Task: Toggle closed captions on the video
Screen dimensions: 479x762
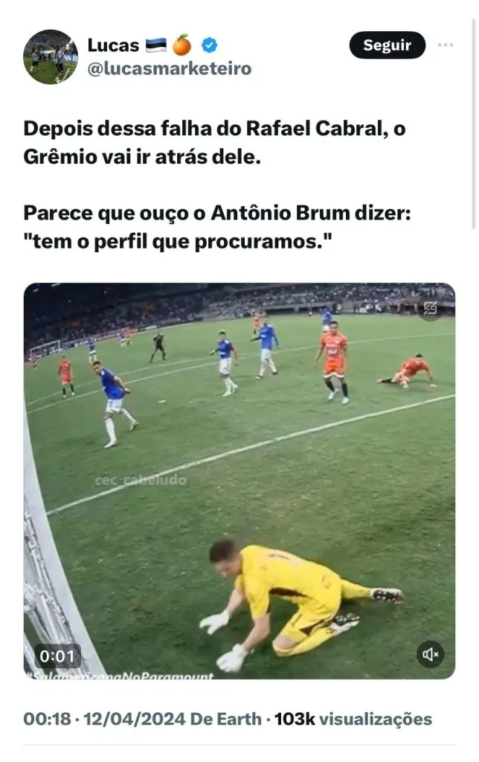Action: 430,308
